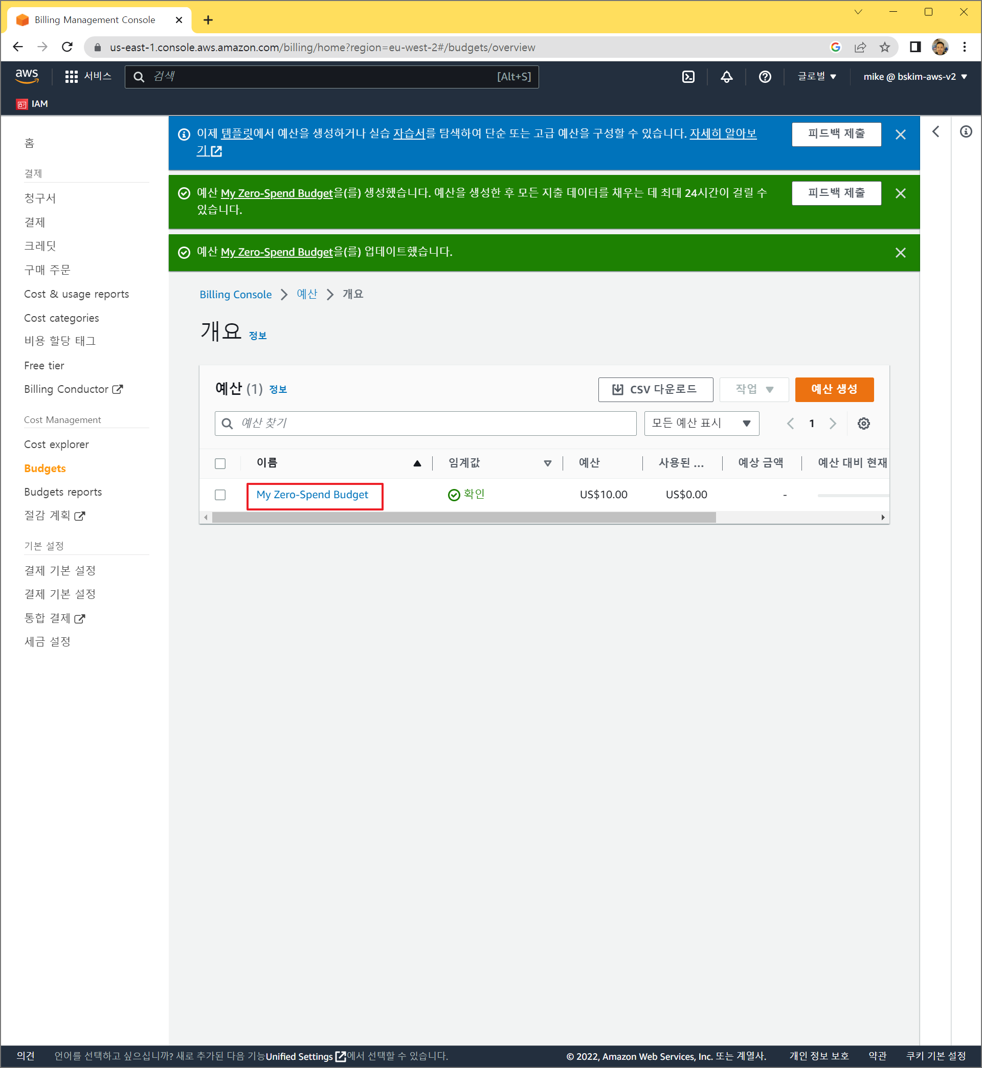
Task: Open the 자습서 link in the banner
Action: click(409, 133)
